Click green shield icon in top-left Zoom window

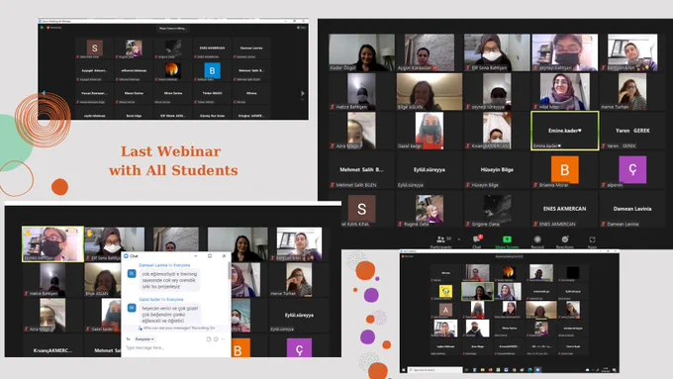(x=42, y=28)
